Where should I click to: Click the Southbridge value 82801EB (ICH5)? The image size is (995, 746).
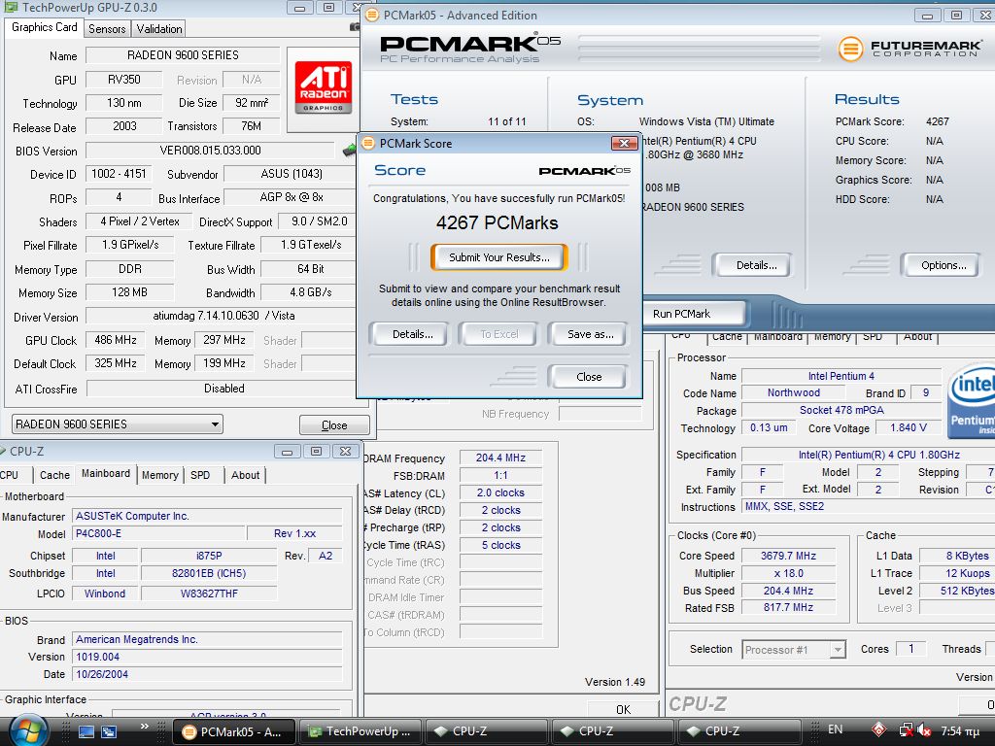[x=209, y=573]
